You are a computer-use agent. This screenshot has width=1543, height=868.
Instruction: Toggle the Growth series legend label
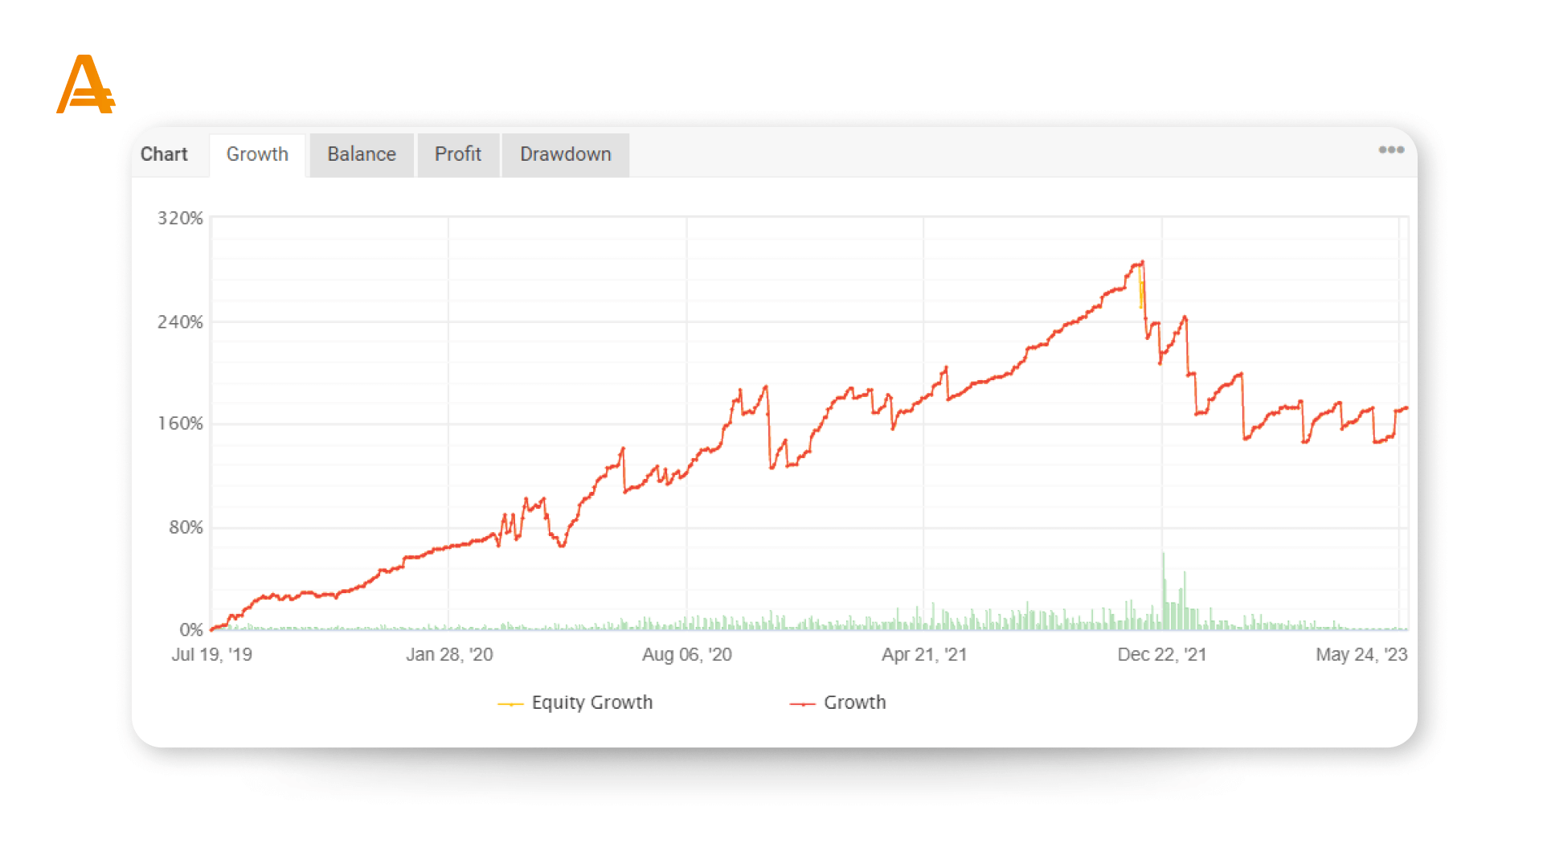point(854,702)
